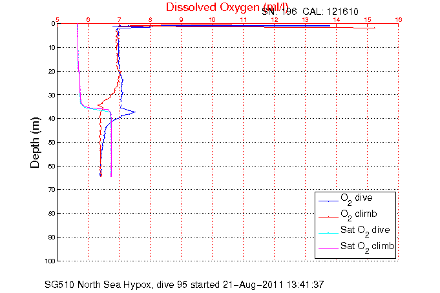Click the depth tick label 30
This screenshot has height=293, width=440.
pos(52,95)
